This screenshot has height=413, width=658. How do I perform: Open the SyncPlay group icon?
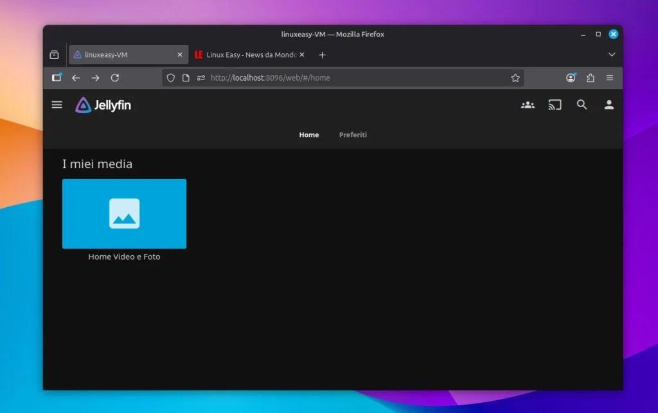pyautogui.click(x=528, y=105)
